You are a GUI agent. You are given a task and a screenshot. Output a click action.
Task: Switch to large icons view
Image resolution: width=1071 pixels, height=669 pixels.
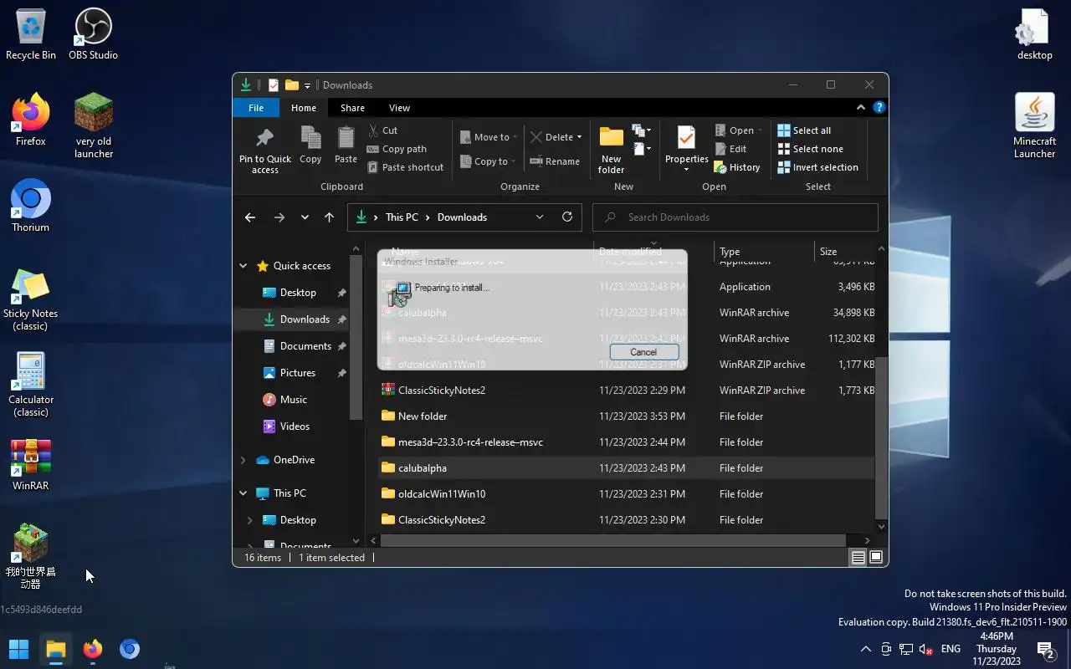[876, 557]
